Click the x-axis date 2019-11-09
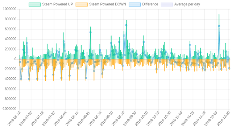 [176, 119]
